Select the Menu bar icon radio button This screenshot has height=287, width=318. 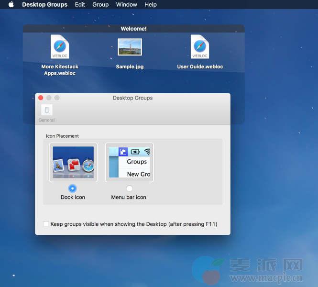(x=129, y=188)
